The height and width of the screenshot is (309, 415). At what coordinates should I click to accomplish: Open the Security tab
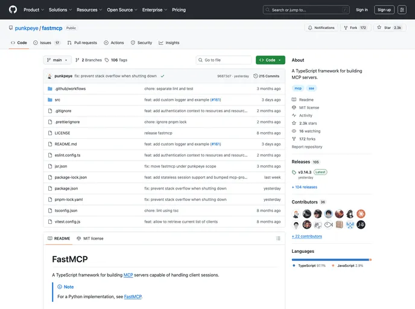(141, 43)
